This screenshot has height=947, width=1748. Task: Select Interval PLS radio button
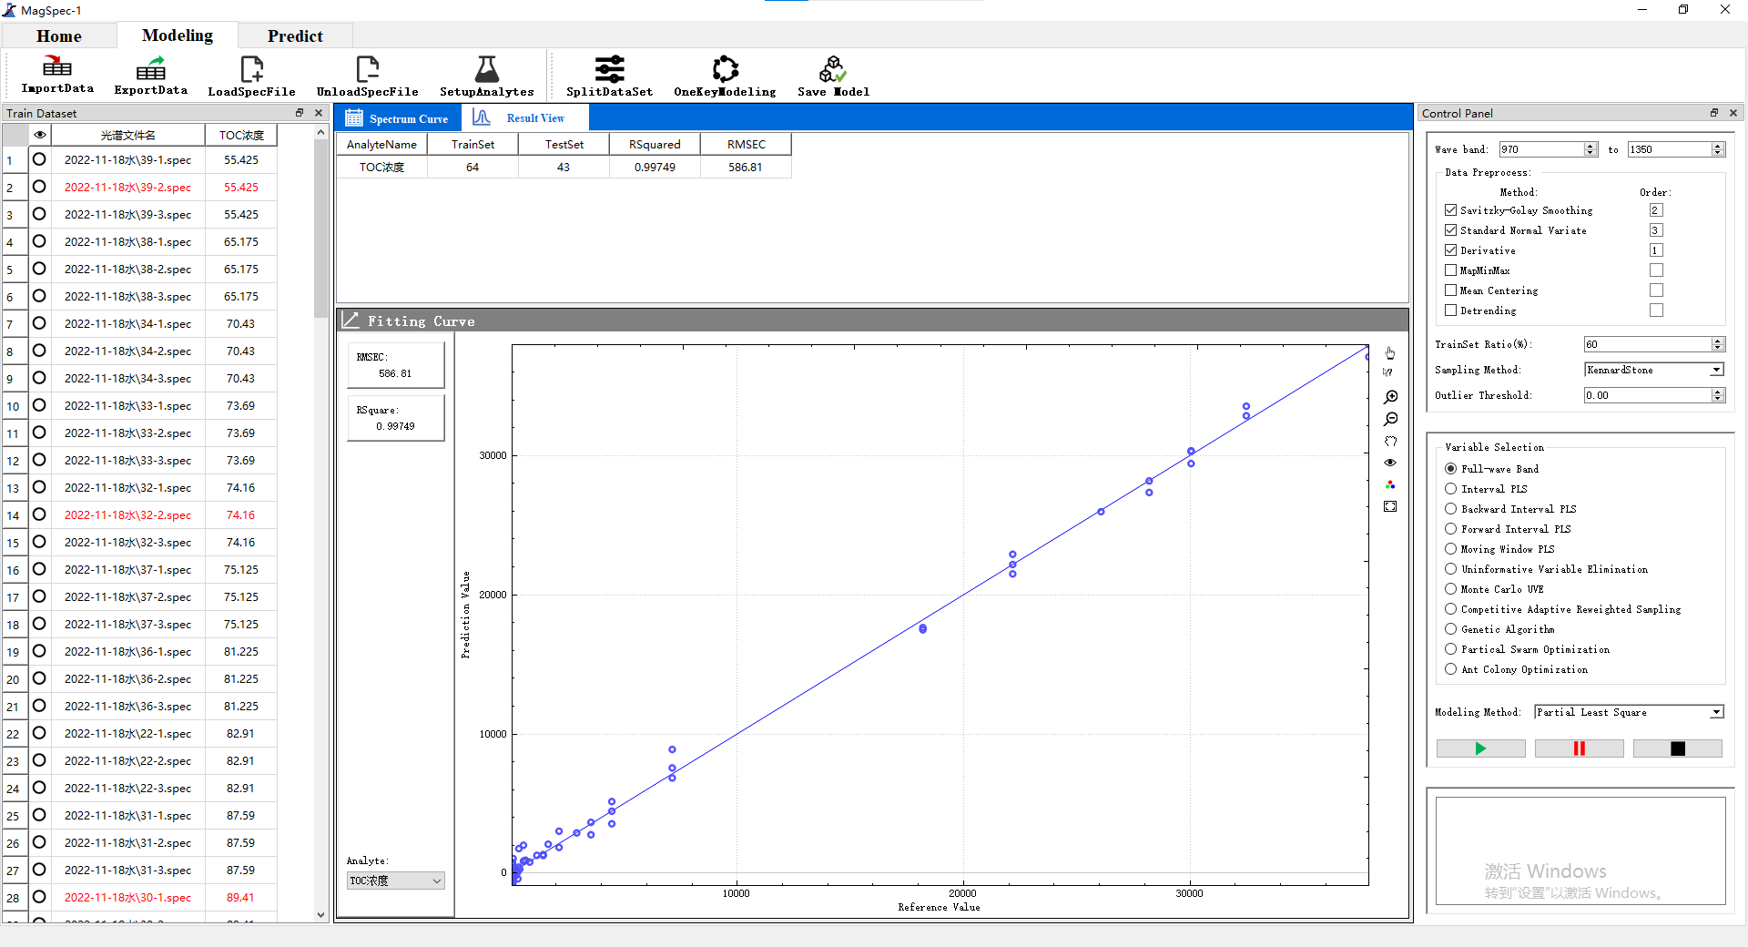point(1450,489)
